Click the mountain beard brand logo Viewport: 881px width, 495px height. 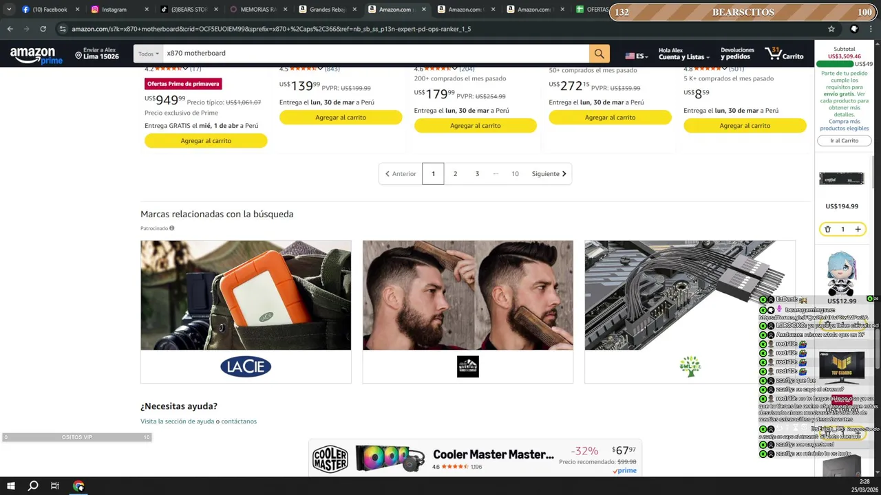(x=467, y=366)
